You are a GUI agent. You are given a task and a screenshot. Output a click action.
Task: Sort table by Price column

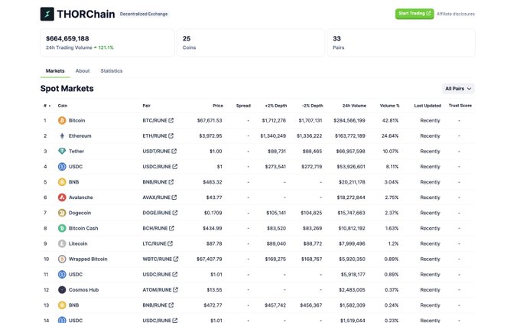coord(218,106)
